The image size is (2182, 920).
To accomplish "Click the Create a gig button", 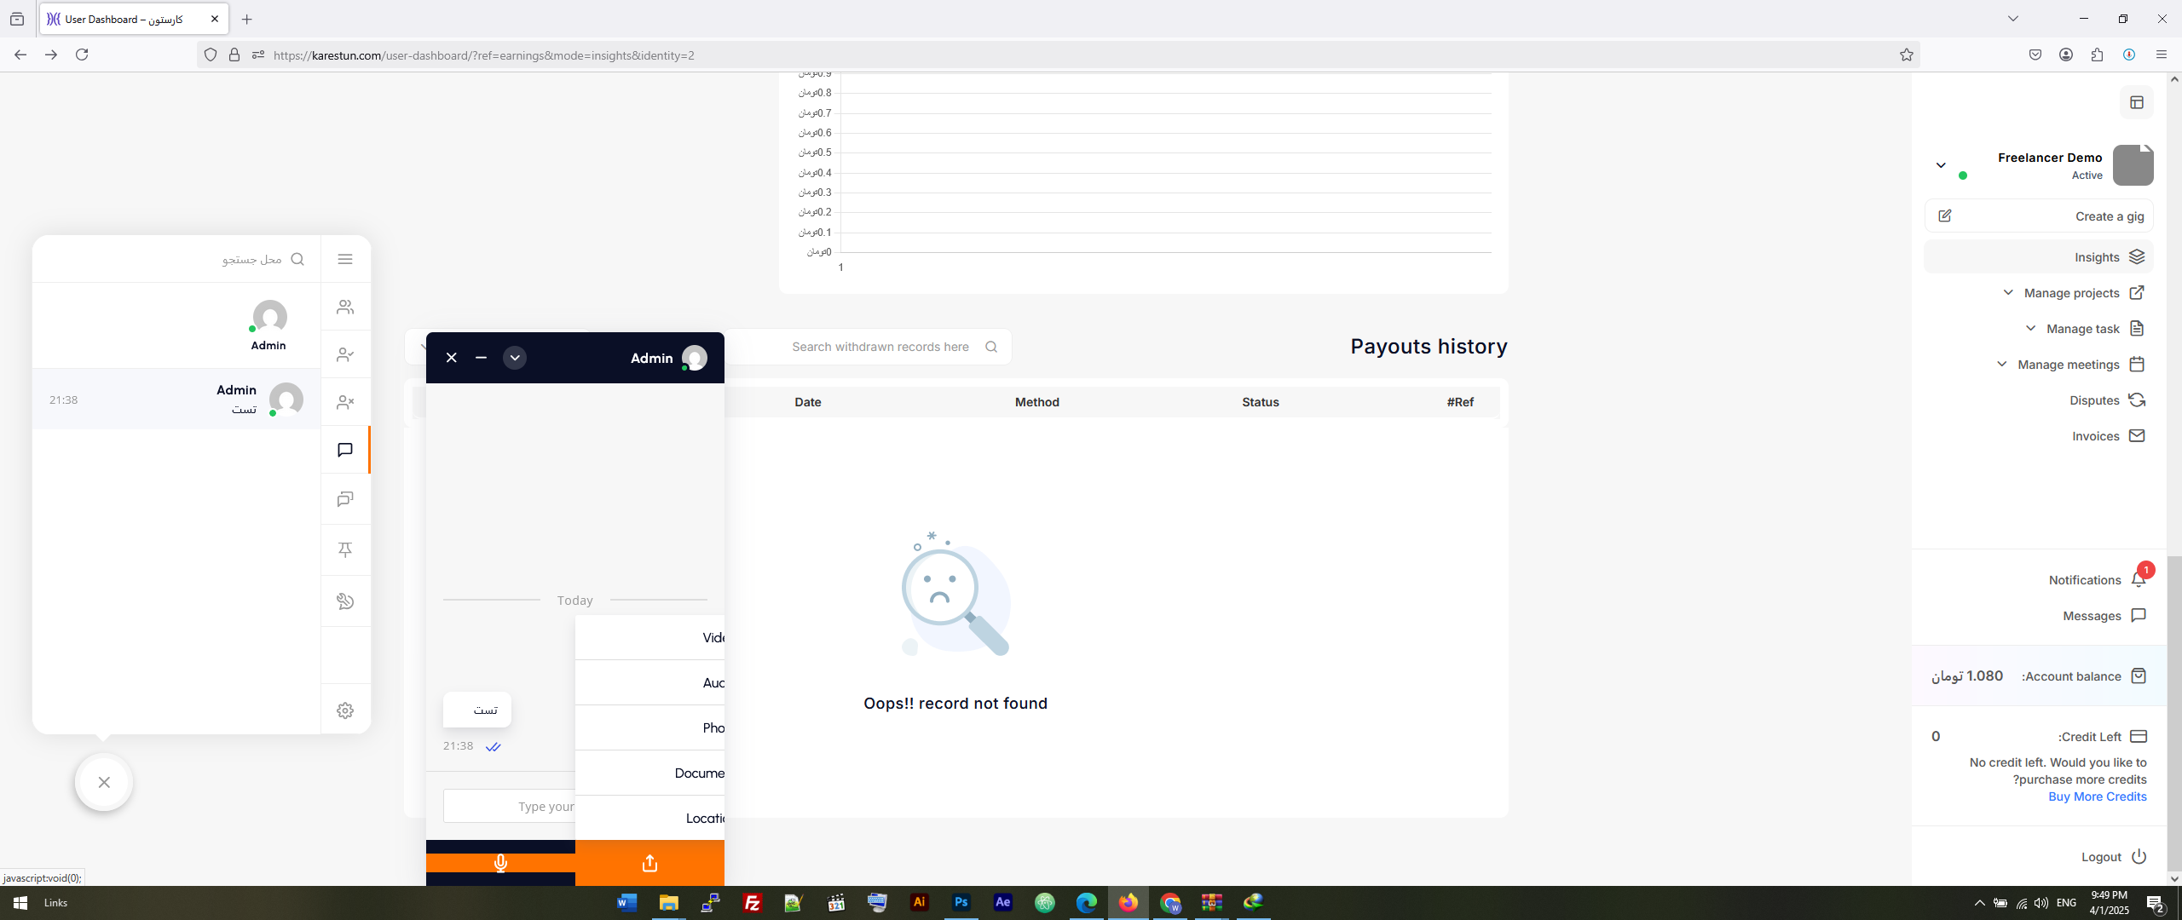I will coord(2109,216).
